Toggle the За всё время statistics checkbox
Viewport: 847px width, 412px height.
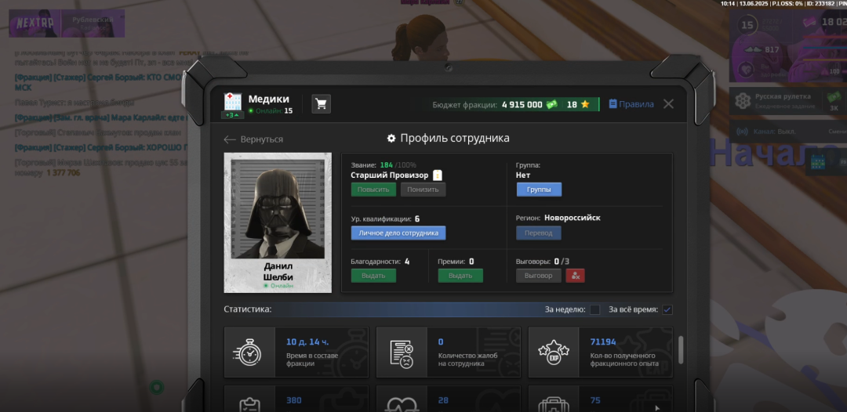point(667,309)
